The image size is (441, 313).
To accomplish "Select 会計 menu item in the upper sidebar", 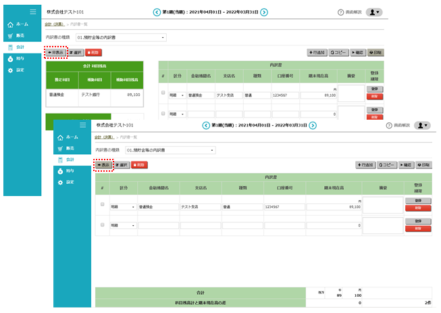I will (20, 47).
